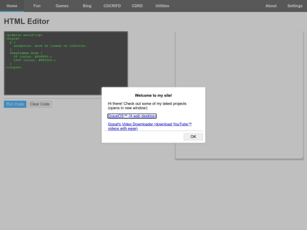Click the Clear Code button
The height and width of the screenshot is (230, 307).
(40, 104)
